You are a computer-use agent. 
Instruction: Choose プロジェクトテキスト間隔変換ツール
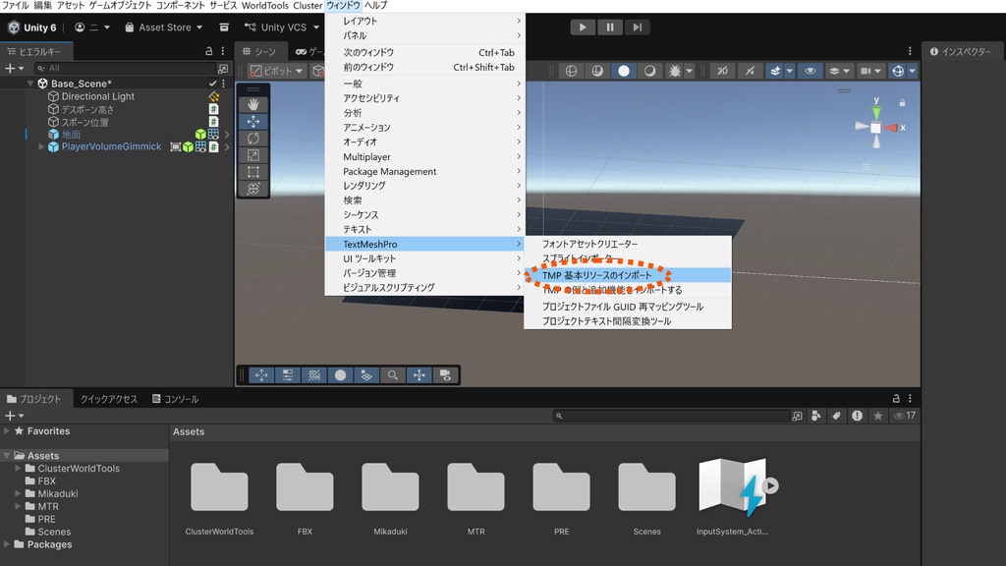[x=628, y=321]
